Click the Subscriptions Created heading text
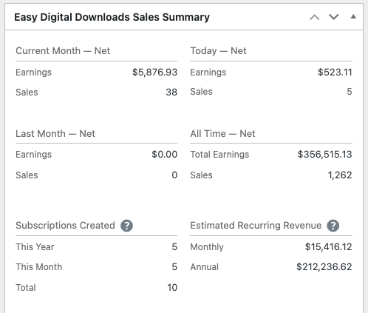368x313 pixels. point(65,226)
